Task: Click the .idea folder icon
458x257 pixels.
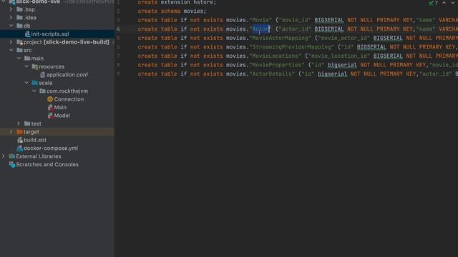Action: click(19, 17)
